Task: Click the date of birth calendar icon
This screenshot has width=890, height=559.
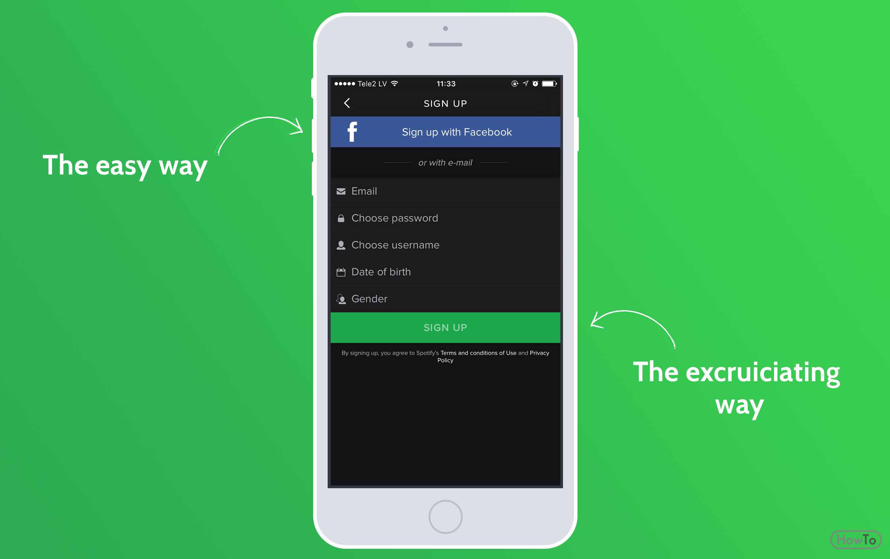Action: click(340, 271)
